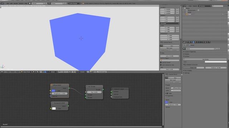Open the Texture properties tab icon

tap(205, 42)
